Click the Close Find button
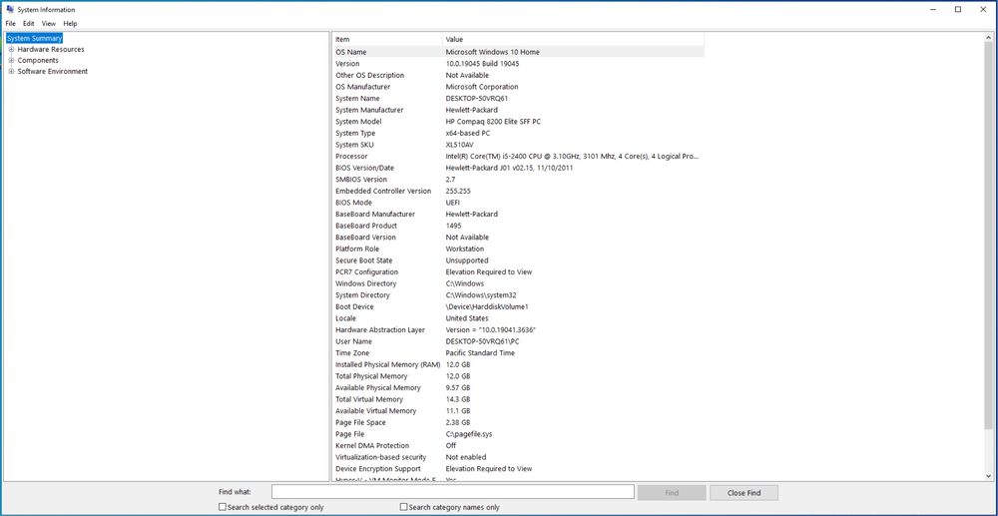The width and height of the screenshot is (998, 516). 745,492
